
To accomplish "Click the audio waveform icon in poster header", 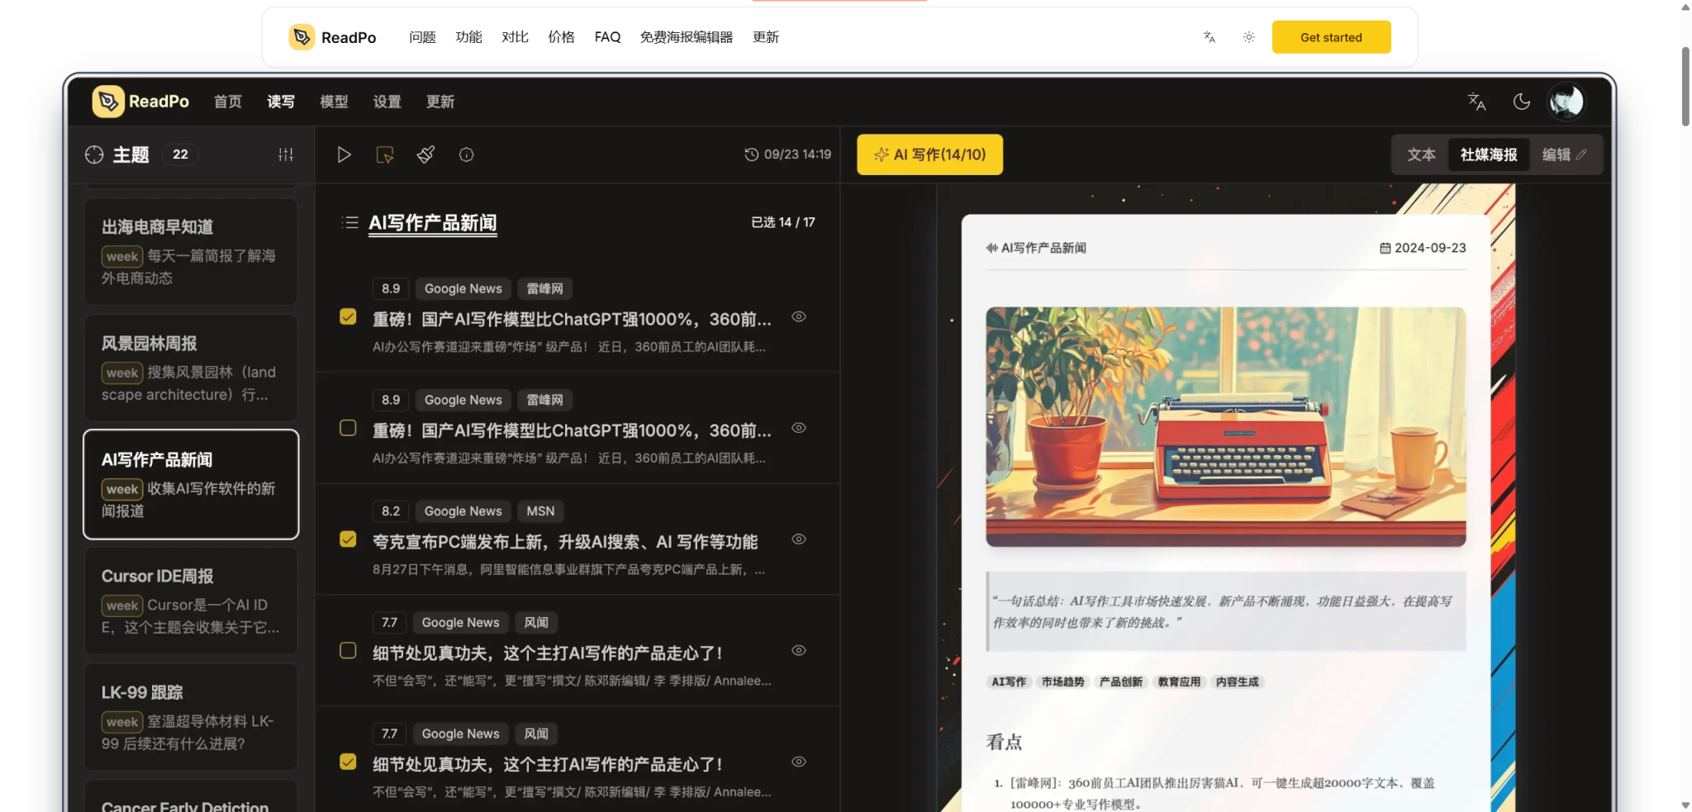I will click(x=991, y=248).
